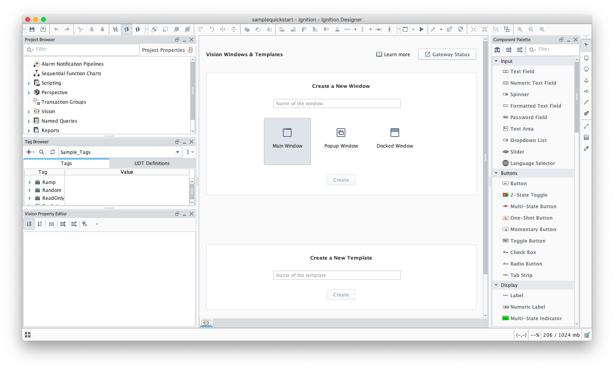Open the Gateway Status button

click(447, 54)
